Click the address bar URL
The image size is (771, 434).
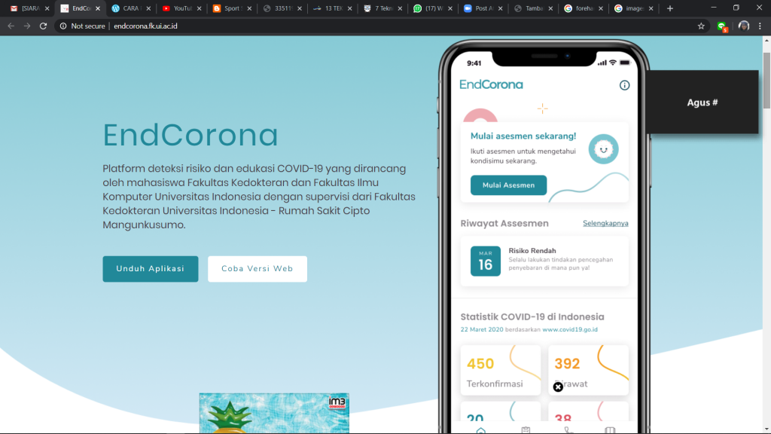point(145,26)
